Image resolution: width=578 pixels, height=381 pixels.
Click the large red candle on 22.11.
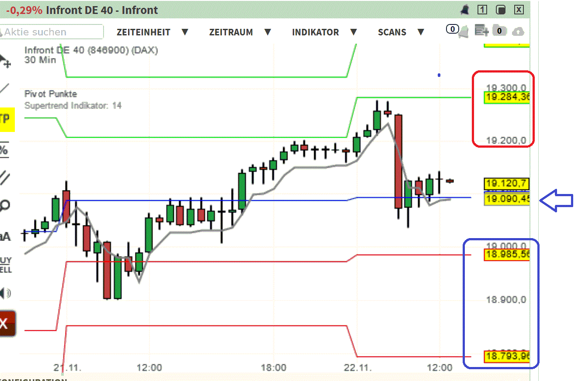398,161
